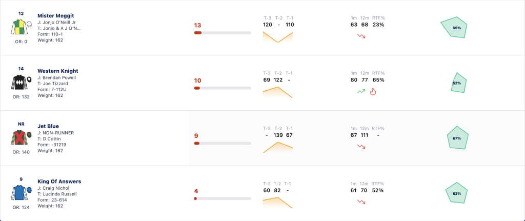The height and width of the screenshot is (221, 525).
Task: Click the 67% pentagon radar chart for Jet Blue
Action: coord(458,137)
